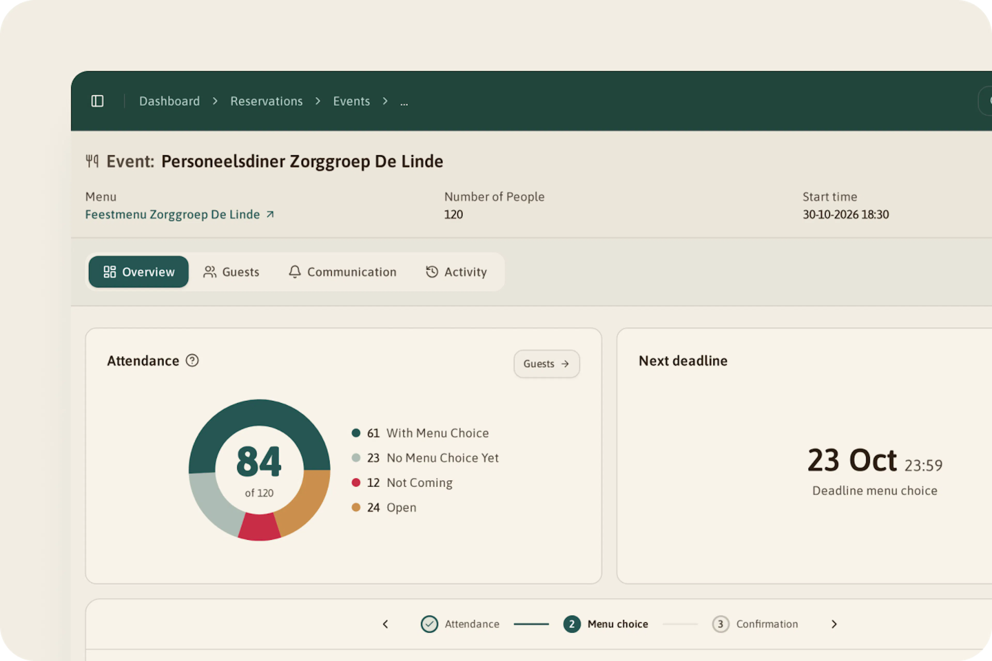The image size is (992, 661).
Task: Click the chevron after Reservations breadcrumb
Action: (x=318, y=101)
